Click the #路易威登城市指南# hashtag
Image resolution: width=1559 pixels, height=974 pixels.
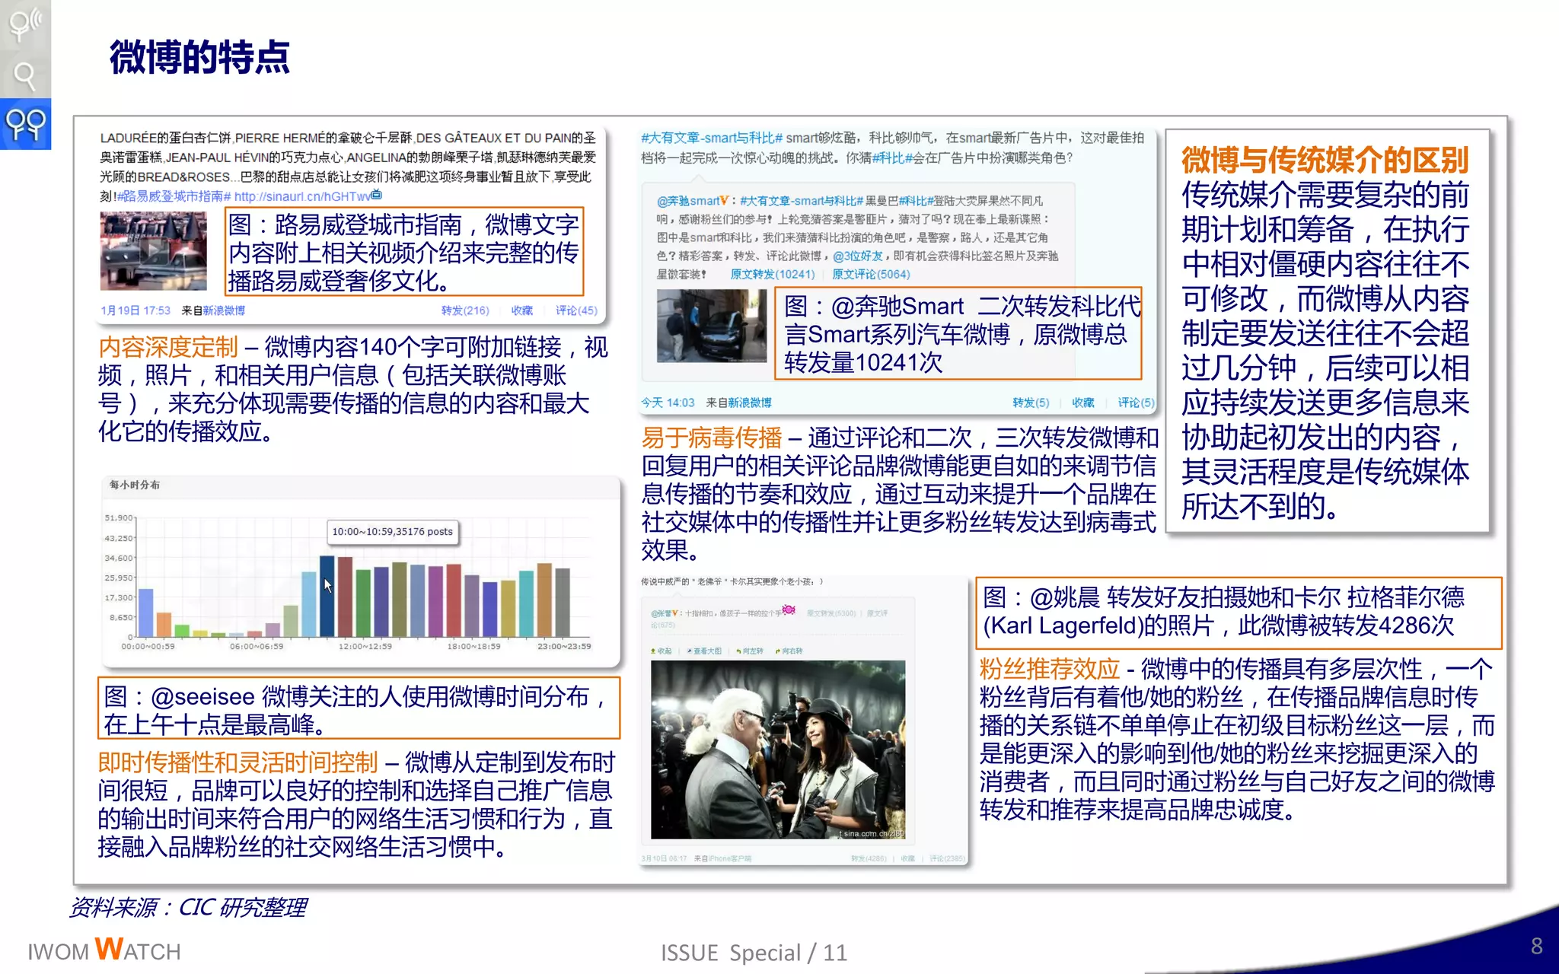[174, 196]
